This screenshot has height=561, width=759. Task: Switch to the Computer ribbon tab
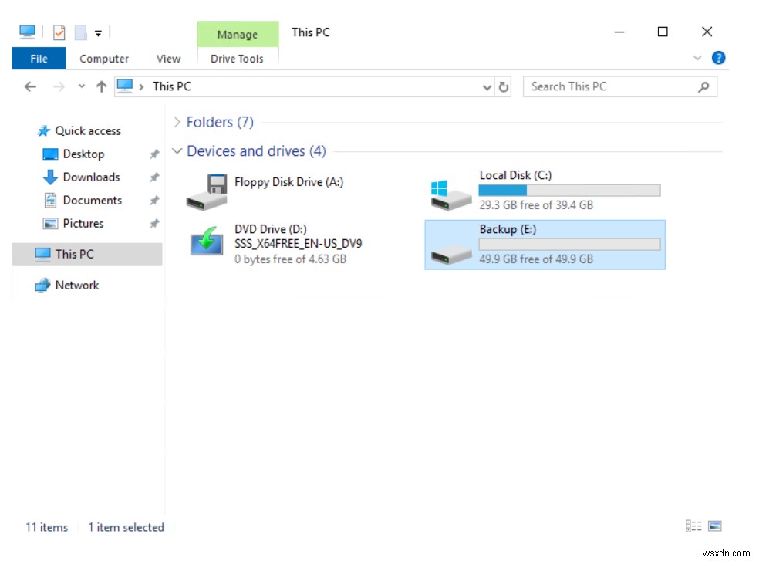coord(104,59)
